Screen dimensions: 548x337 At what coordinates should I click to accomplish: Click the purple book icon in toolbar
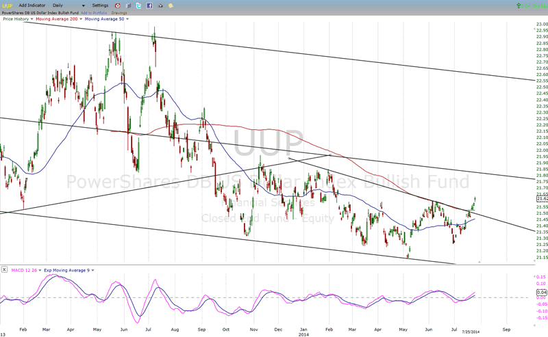click(128, 5)
